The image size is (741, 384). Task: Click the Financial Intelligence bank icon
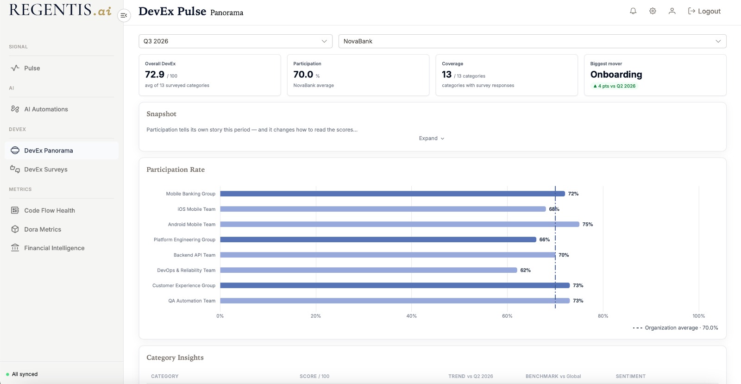(15, 248)
